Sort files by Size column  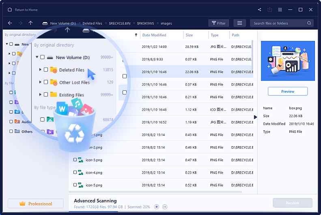click(190, 35)
